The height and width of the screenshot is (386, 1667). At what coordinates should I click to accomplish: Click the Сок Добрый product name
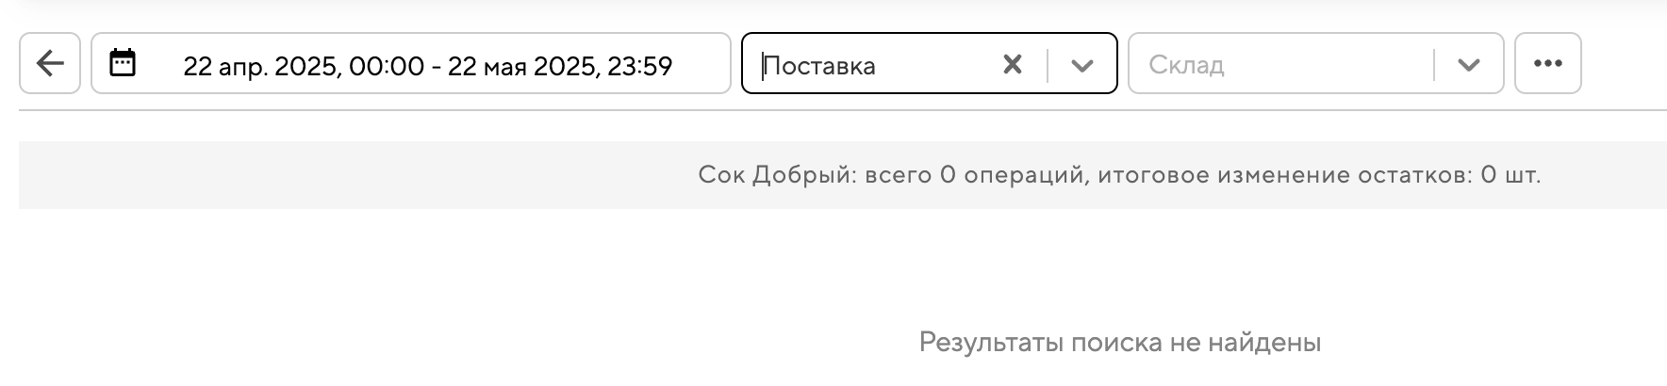(775, 175)
